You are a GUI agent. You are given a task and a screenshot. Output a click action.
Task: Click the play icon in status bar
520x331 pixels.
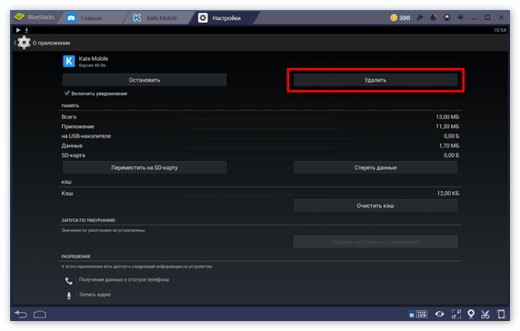tap(18, 30)
